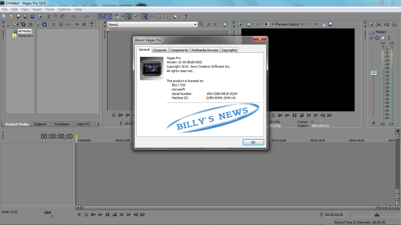Click the Project Video Properties icon in preview
Viewport: 401px width, 225px height.
pyautogui.click(x=240, y=24)
